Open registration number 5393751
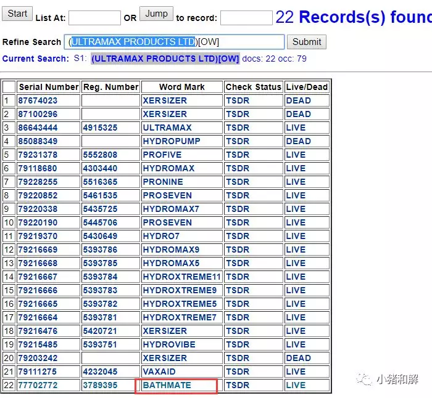This screenshot has height=398, width=432. 100,344
